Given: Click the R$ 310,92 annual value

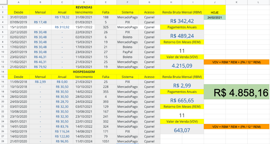Looking at the screenshot, I should pyautogui.click(x=62, y=27).
